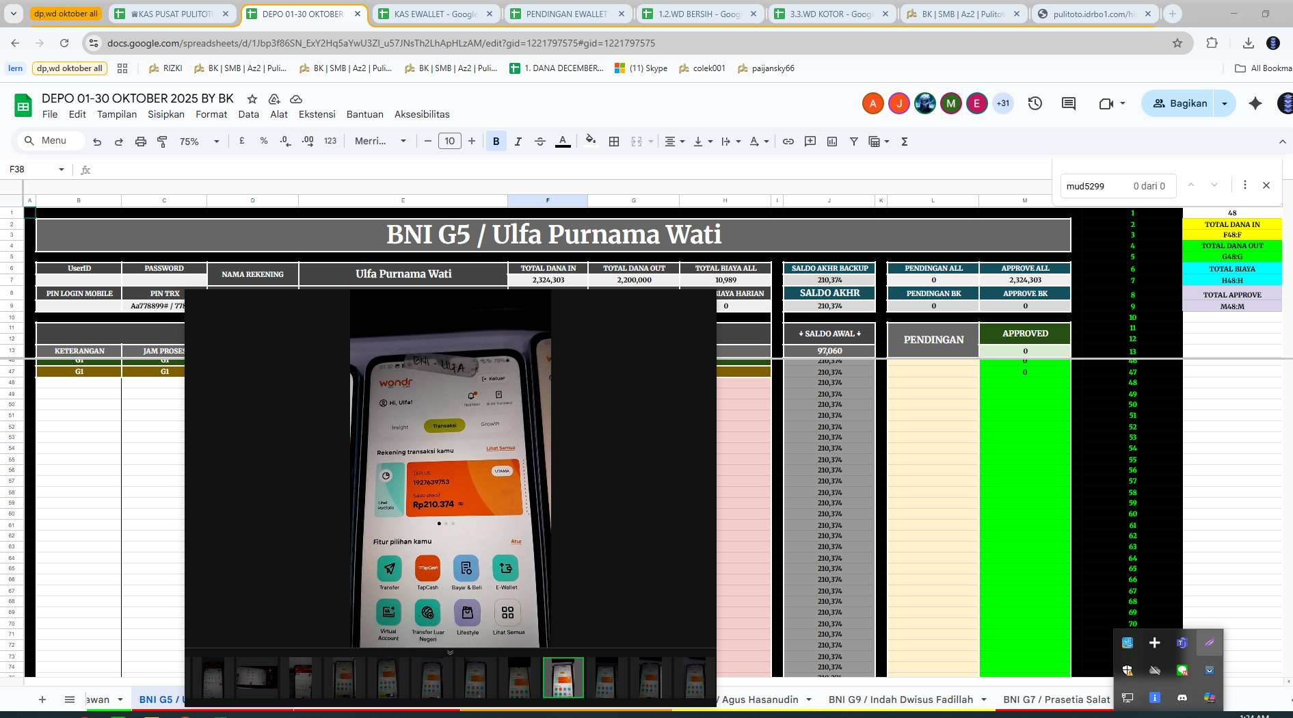Star the document title

click(x=252, y=98)
